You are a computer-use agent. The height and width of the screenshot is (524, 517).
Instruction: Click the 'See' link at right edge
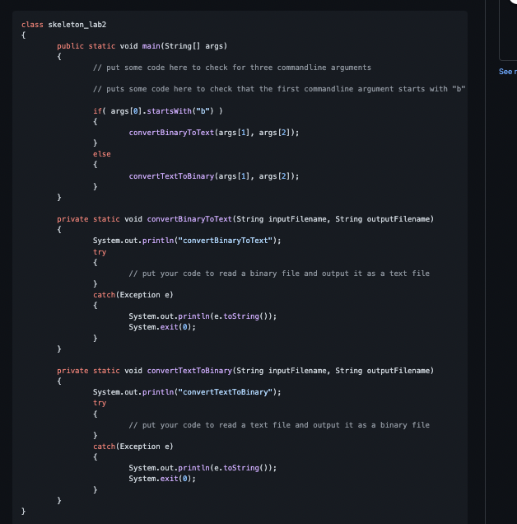508,72
